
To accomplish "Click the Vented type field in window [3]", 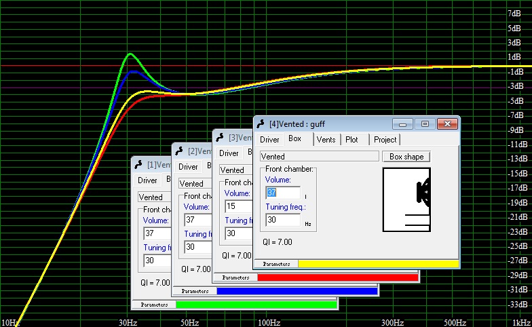I will pyautogui.click(x=236, y=170).
